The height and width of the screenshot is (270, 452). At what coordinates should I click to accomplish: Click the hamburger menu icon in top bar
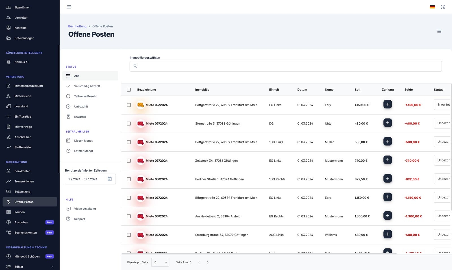pos(69,7)
